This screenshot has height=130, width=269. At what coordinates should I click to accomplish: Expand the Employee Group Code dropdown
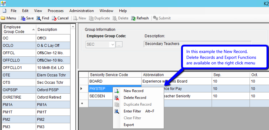pos(112,45)
